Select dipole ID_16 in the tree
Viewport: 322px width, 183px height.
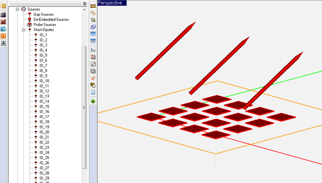click(44, 112)
